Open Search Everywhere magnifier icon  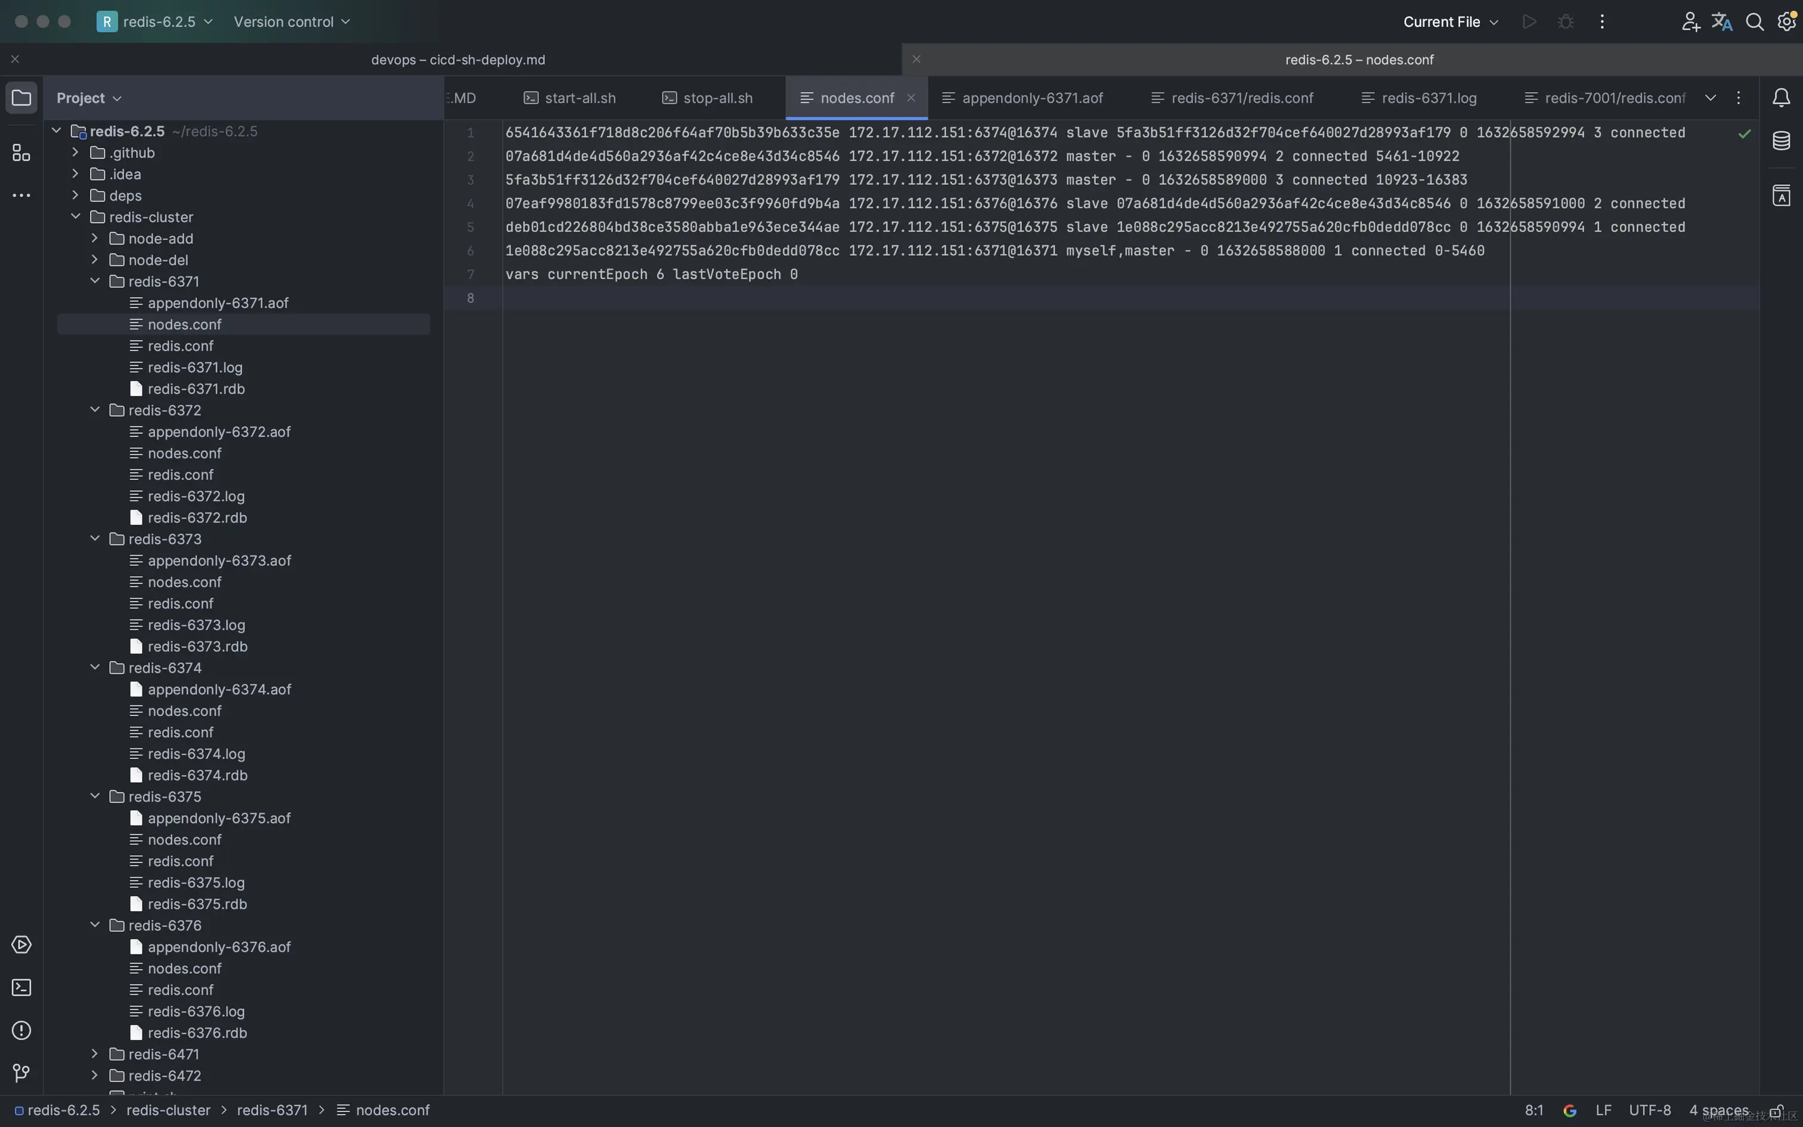1755,21
